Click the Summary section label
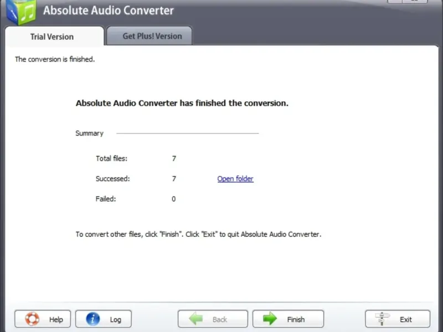Image resolution: width=443 pixels, height=332 pixels. pos(89,133)
